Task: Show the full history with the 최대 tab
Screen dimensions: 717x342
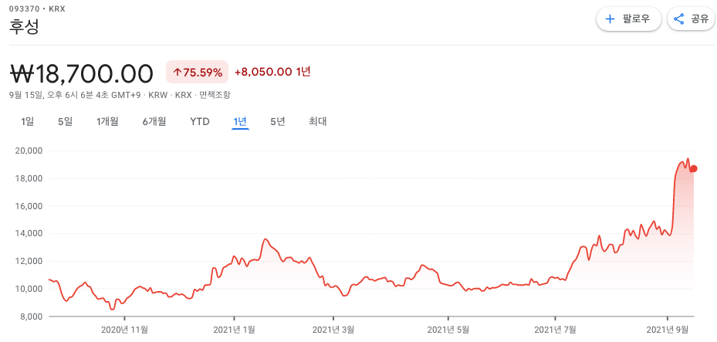Action: [318, 122]
